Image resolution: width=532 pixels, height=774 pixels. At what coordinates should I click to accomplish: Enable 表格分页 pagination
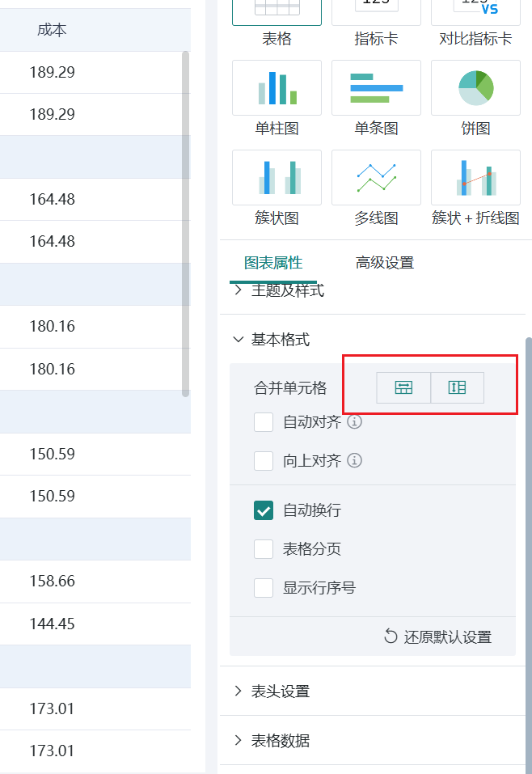click(264, 549)
